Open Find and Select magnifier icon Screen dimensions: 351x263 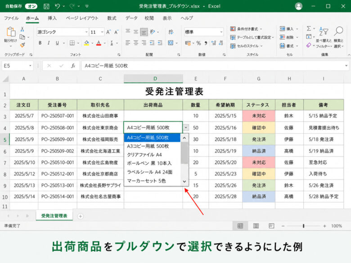click(x=338, y=31)
